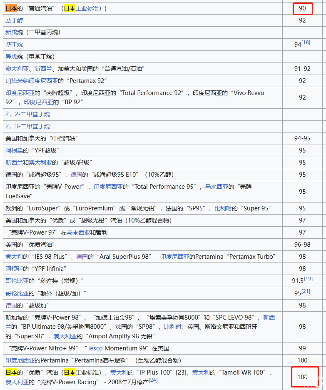Click 意大利 link before "IES 98 Plus"
The image size is (326, 390).
pyautogui.click(x=14, y=257)
